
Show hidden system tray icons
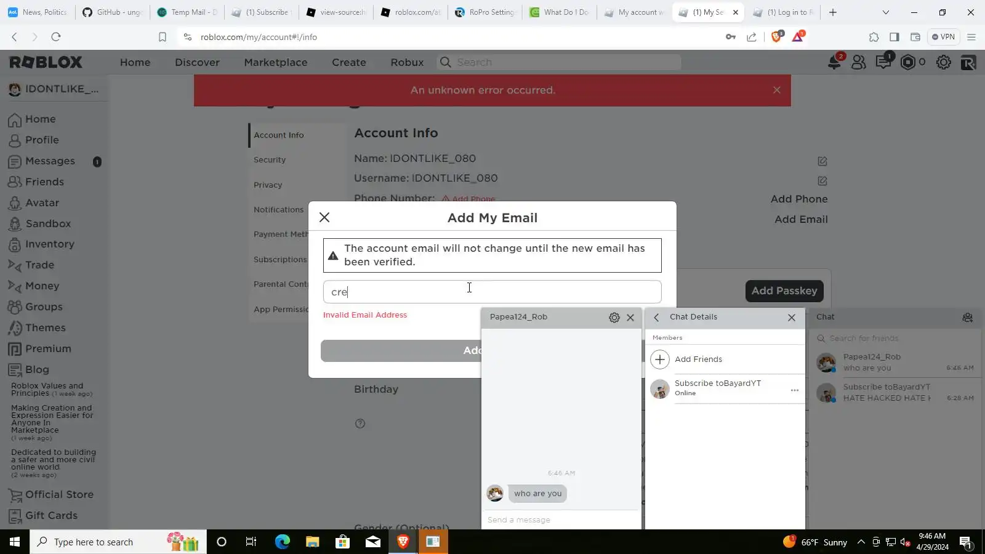(x=861, y=542)
